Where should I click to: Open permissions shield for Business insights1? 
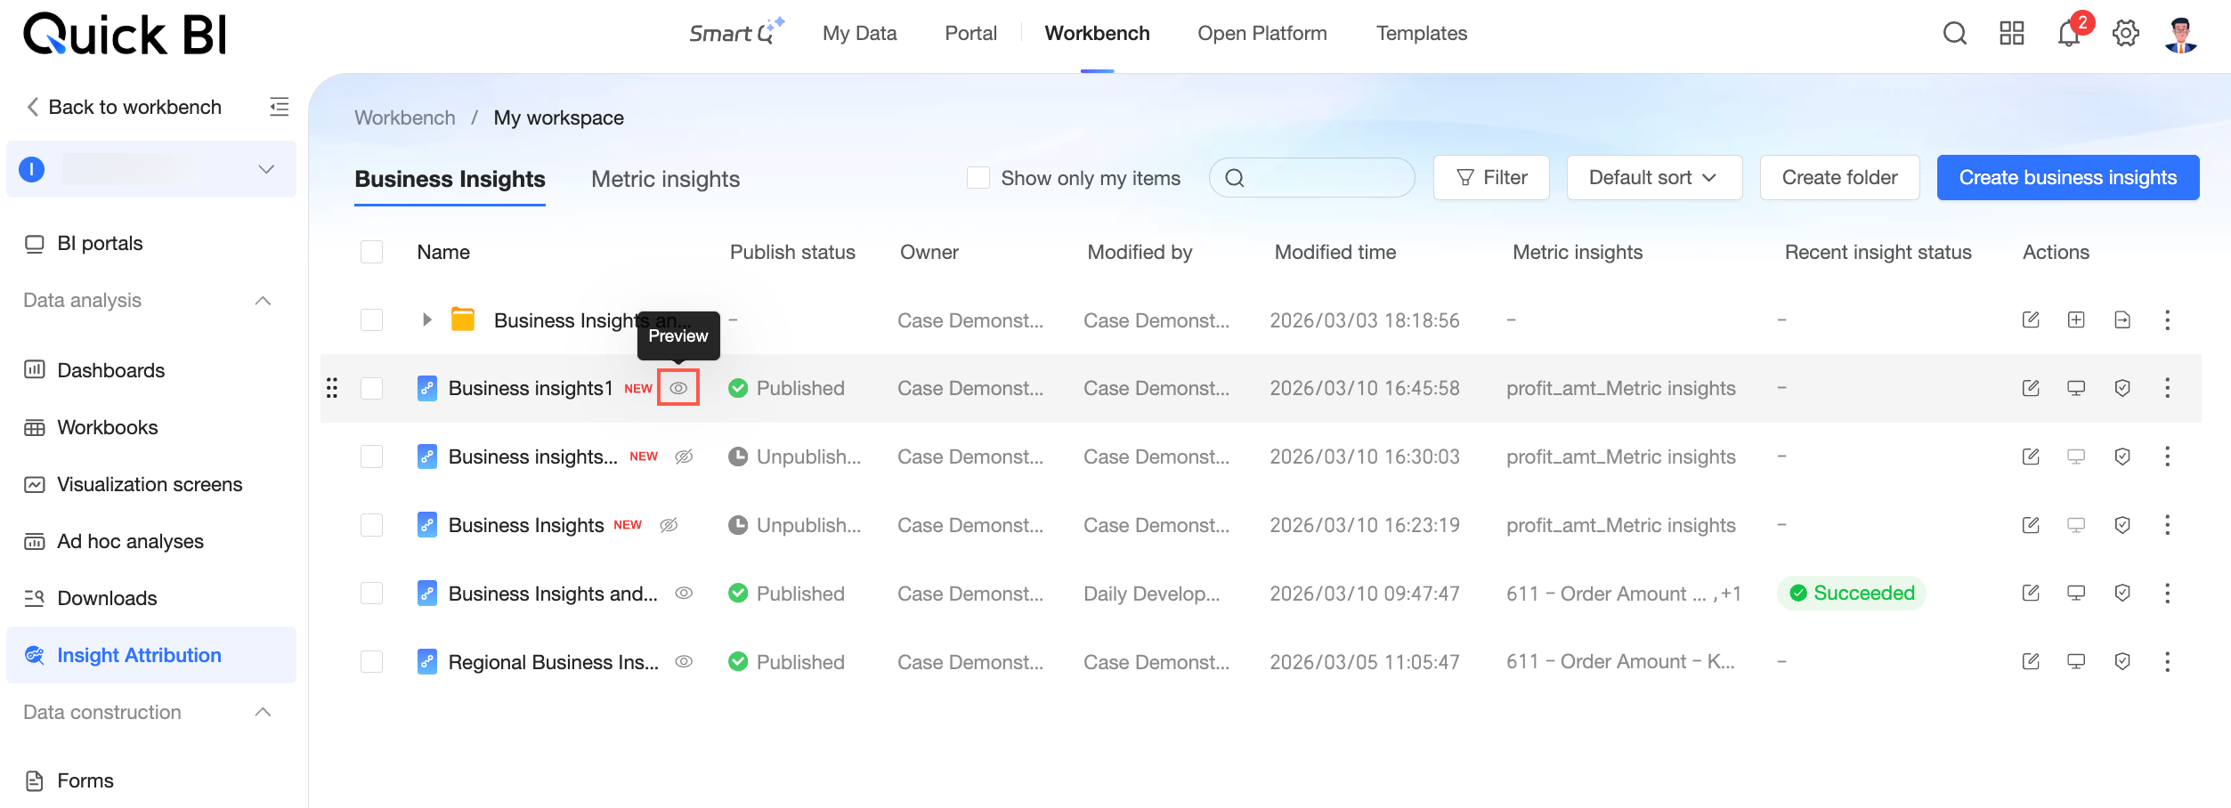[2122, 388]
